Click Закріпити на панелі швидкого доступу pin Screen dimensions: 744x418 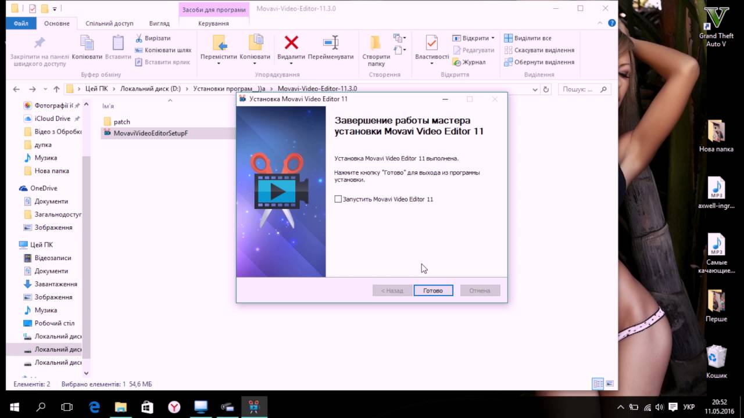[38, 51]
